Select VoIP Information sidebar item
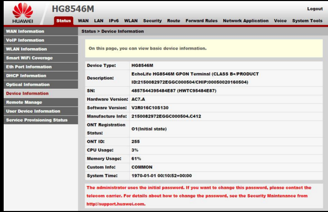Viewport: 328px width, 212px height. click(25, 40)
